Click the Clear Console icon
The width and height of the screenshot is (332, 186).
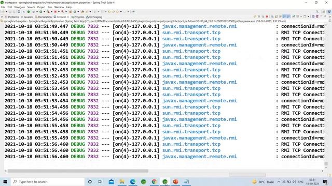[272, 17]
